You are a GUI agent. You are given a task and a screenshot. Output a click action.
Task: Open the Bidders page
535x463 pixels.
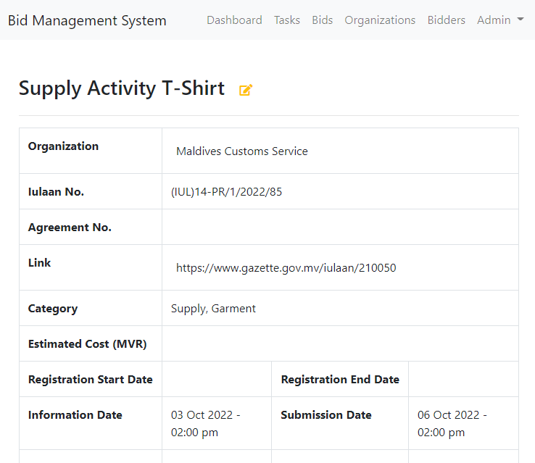(x=447, y=20)
